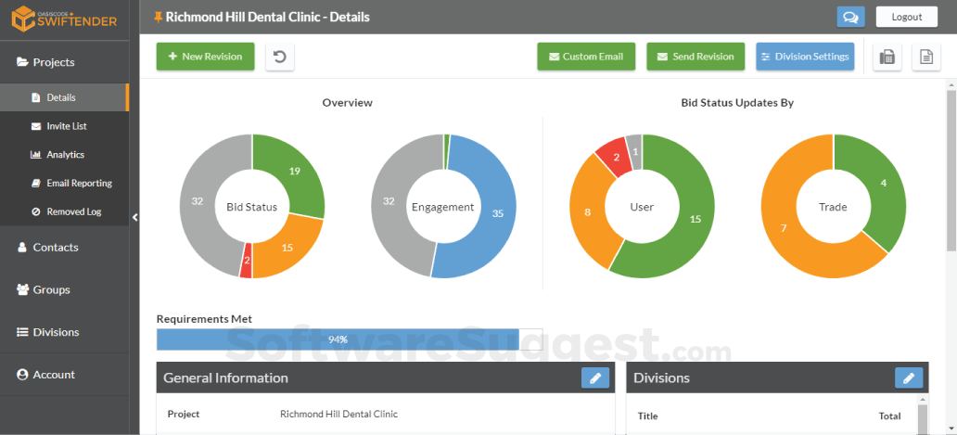Open Division Settings options
The width and height of the screenshot is (957, 435).
pos(805,57)
